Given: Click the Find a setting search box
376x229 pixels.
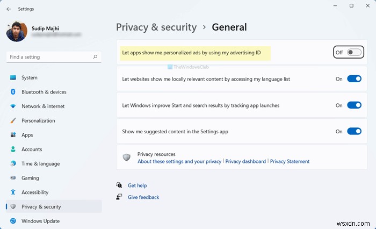Looking at the screenshot, I should [48, 56].
